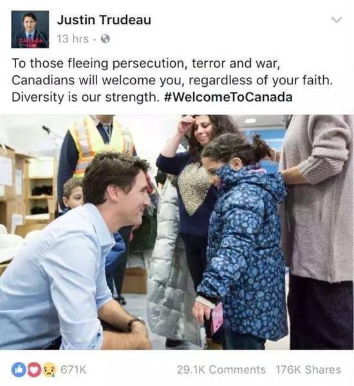The width and height of the screenshot is (354, 386).
Task: View the 671K reactions count
Action: click(73, 370)
